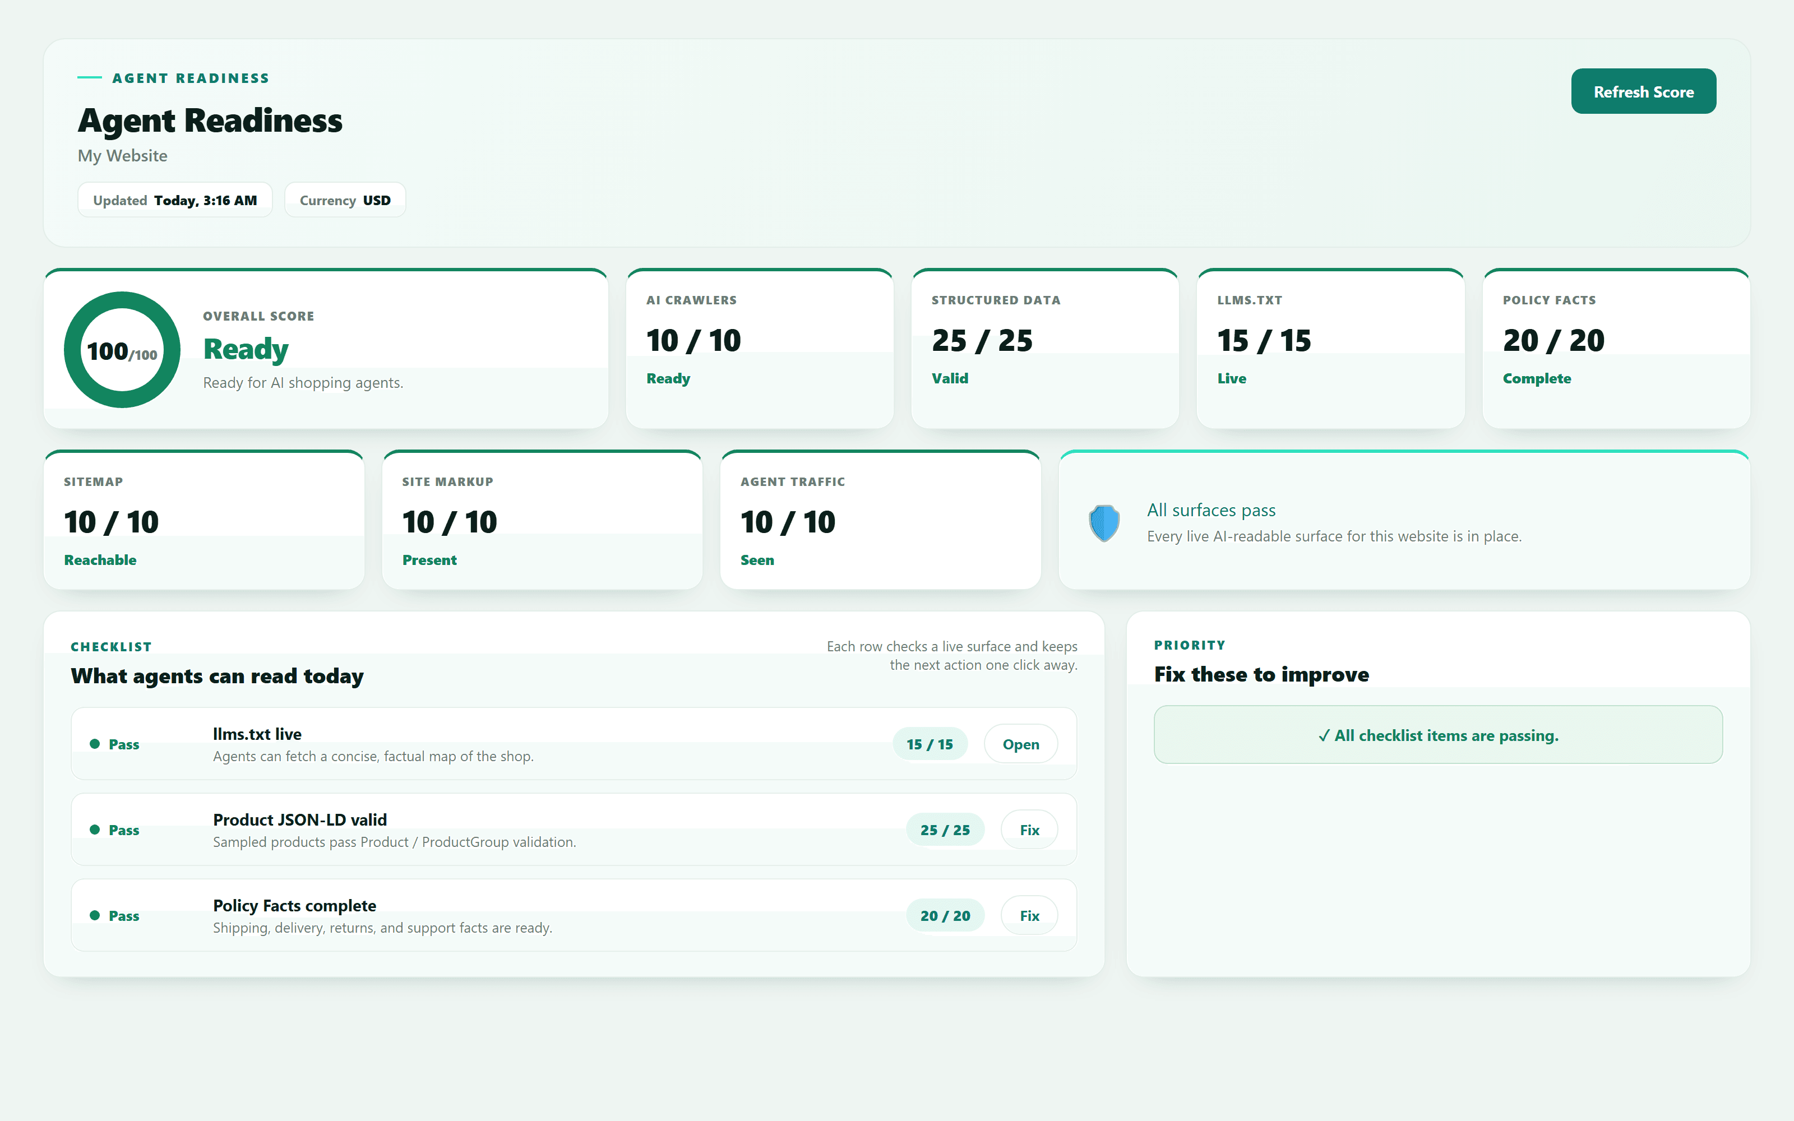Click the Reachable status under Sitemap

(x=100, y=560)
